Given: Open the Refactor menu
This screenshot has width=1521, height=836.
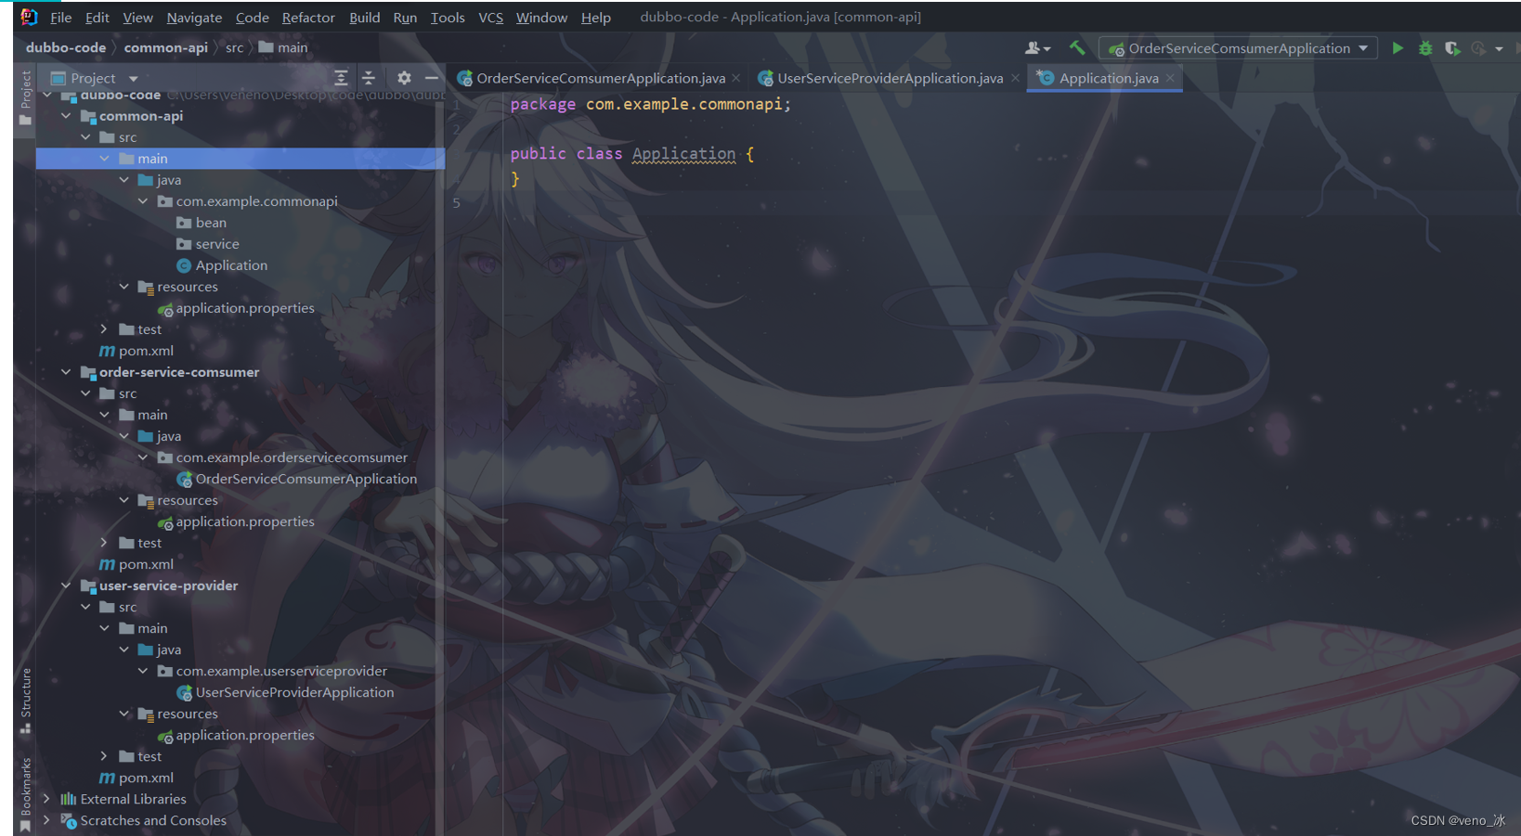Looking at the screenshot, I should [x=308, y=18].
